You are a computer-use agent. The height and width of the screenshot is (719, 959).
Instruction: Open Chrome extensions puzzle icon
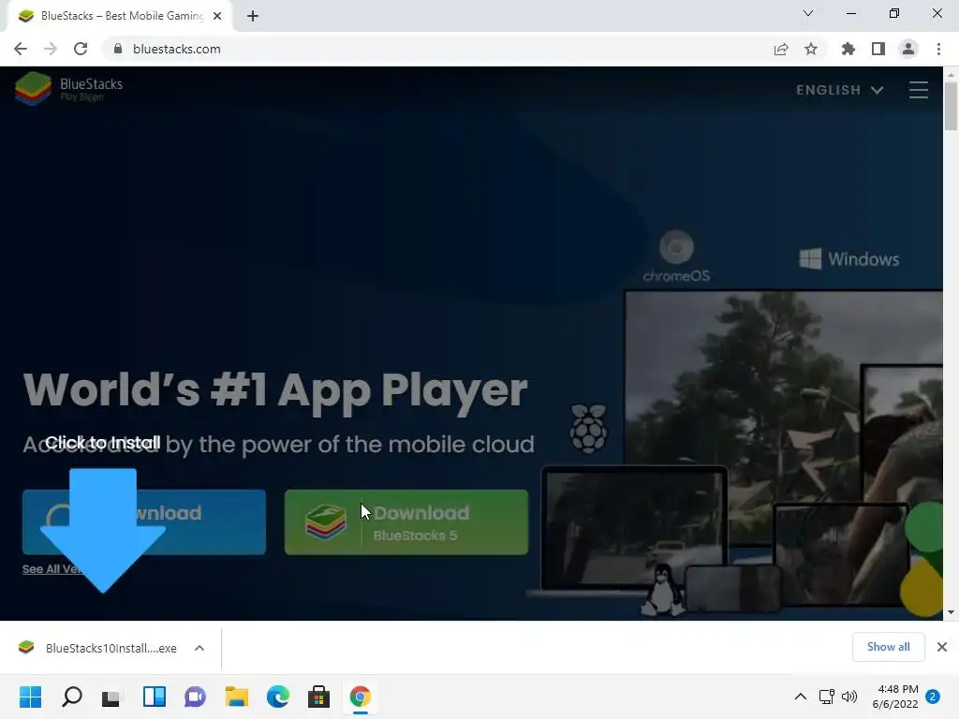pyautogui.click(x=848, y=49)
